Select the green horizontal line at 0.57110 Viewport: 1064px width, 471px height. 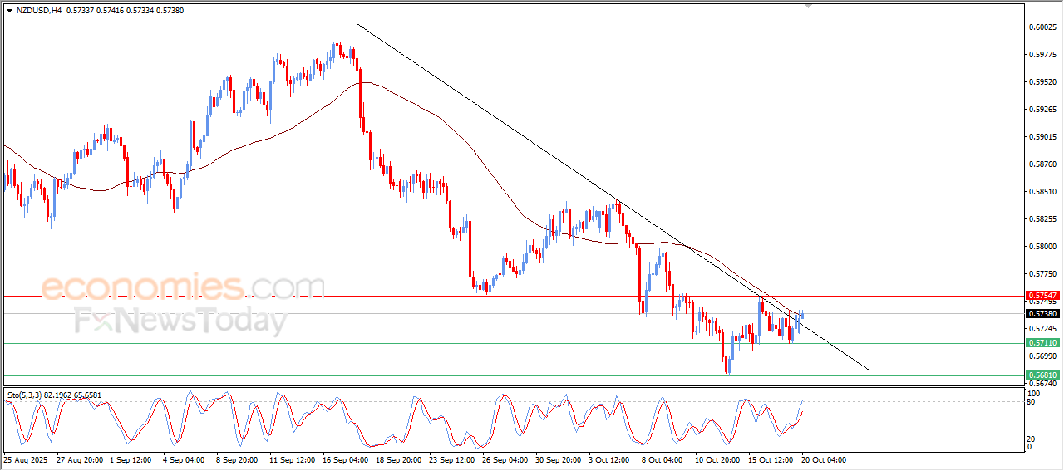click(x=512, y=343)
